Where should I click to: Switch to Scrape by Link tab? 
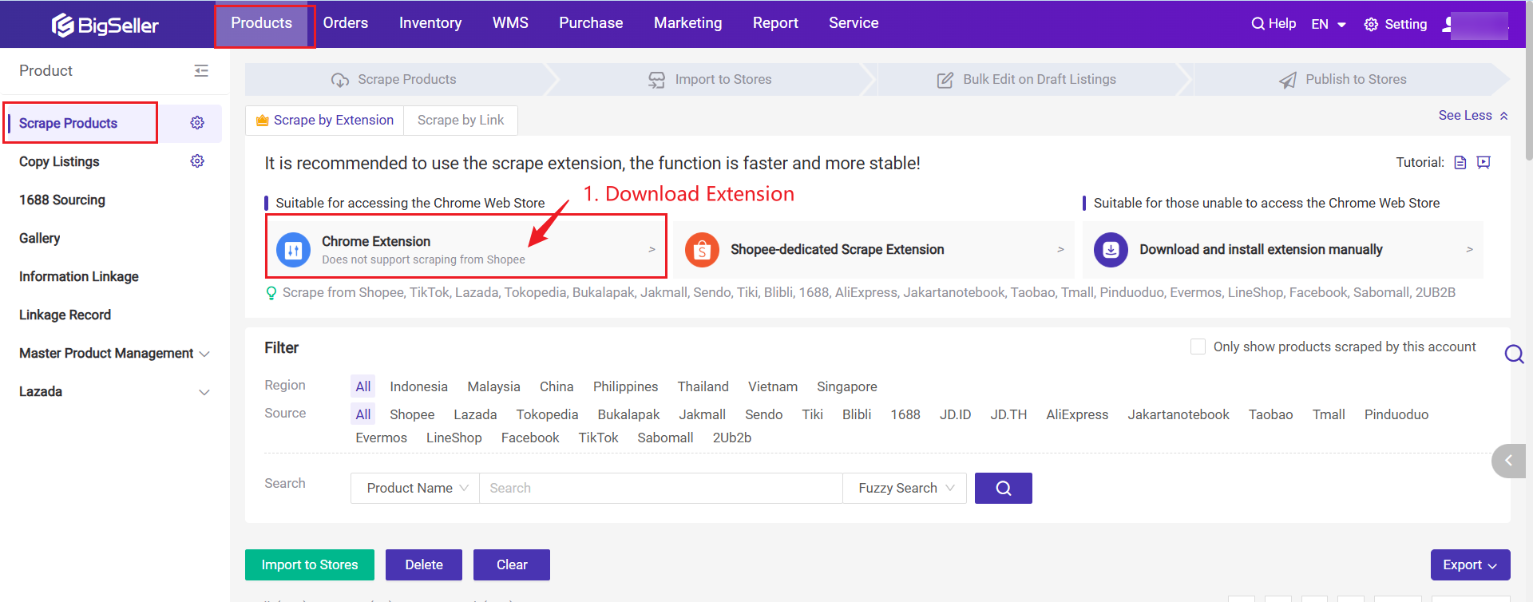(x=461, y=120)
